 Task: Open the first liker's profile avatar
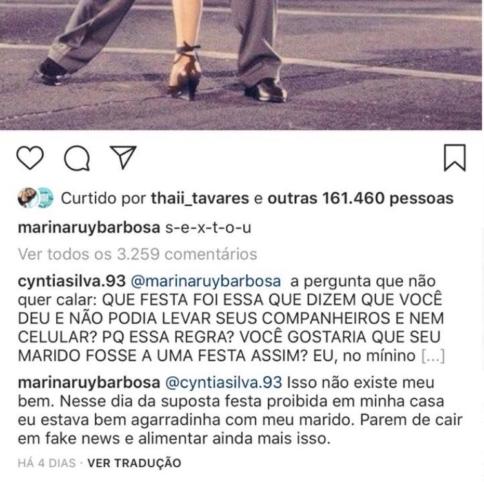[28, 197]
